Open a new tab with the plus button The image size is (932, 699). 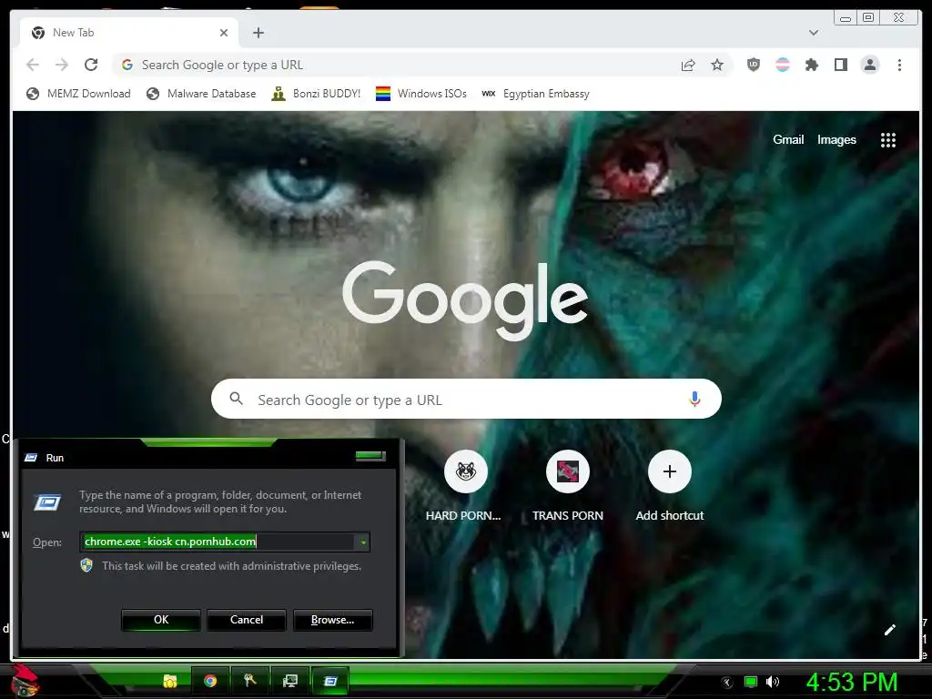(x=258, y=33)
